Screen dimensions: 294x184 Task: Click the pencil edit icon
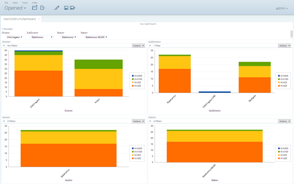[x=57, y=8]
